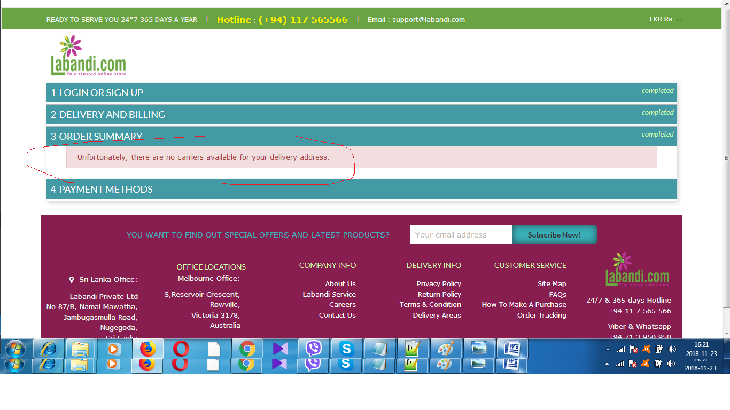The image size is (730, 410).
Task: Open the blank document icon in upper taskbar
Action: 214,349
